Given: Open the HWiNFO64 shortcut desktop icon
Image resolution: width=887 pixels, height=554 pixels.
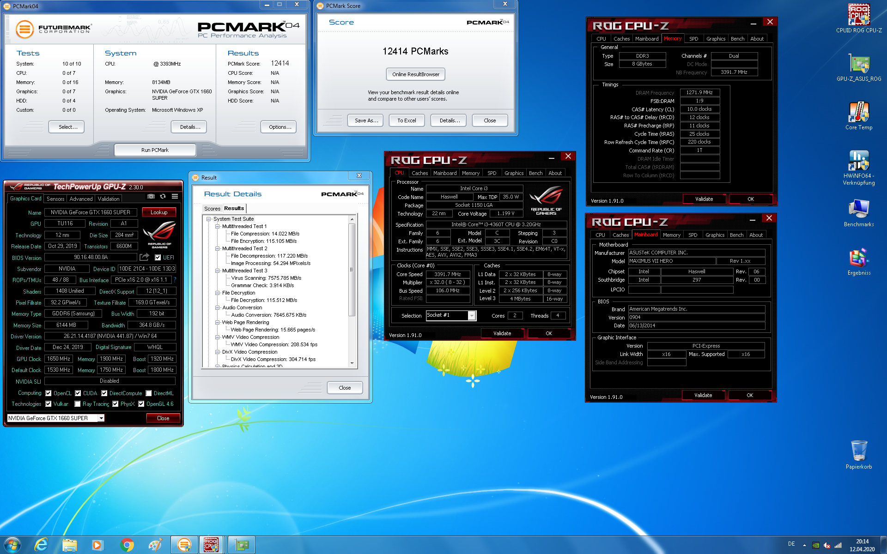Looking at the screenshot, I should tap(859, 168).
